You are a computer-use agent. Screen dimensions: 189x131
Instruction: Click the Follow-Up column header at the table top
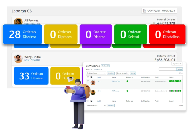(x=129, y=77)
